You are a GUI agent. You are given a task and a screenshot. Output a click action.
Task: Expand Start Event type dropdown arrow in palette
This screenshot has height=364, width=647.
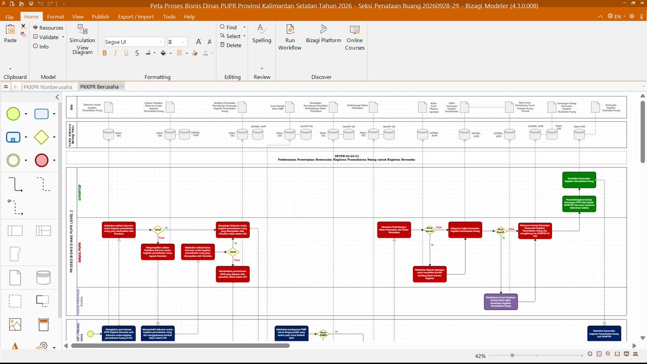tap(26, 114)
